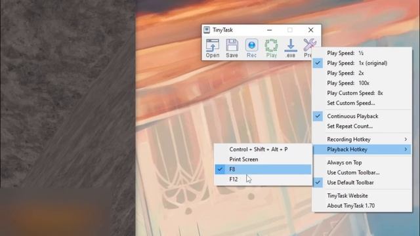Select Play Speed 1x (original)
This screenshot has height=236, width=420.
point(362,63)
